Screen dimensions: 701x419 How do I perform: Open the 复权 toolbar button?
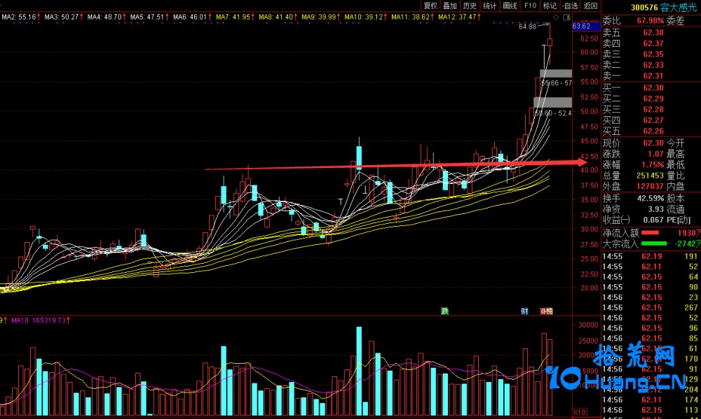coord(430,6)
